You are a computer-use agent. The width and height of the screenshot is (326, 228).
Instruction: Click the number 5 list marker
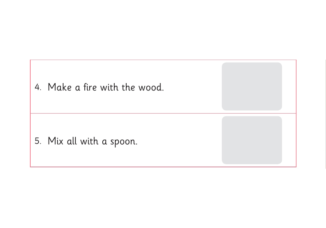pyautogui.click(x=38, y=141)
